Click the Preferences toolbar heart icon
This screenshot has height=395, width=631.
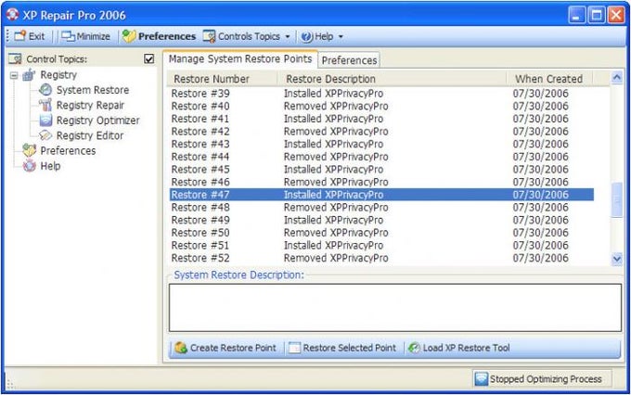tap(129, 36)
